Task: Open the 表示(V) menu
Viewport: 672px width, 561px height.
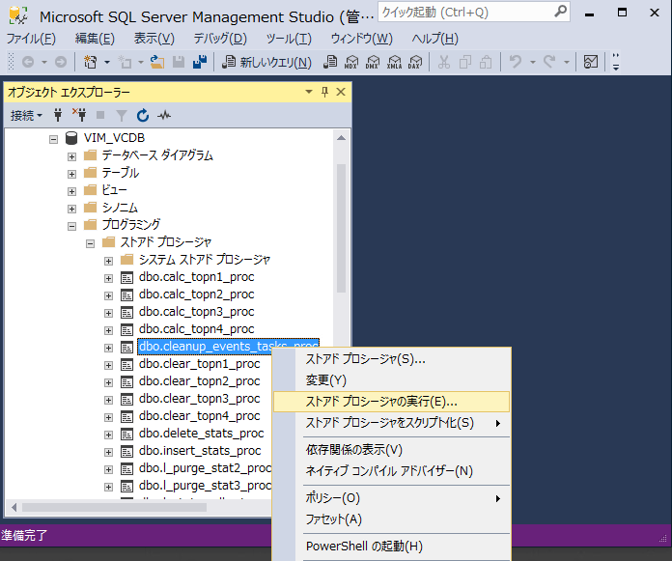Action: click(154, 39)
